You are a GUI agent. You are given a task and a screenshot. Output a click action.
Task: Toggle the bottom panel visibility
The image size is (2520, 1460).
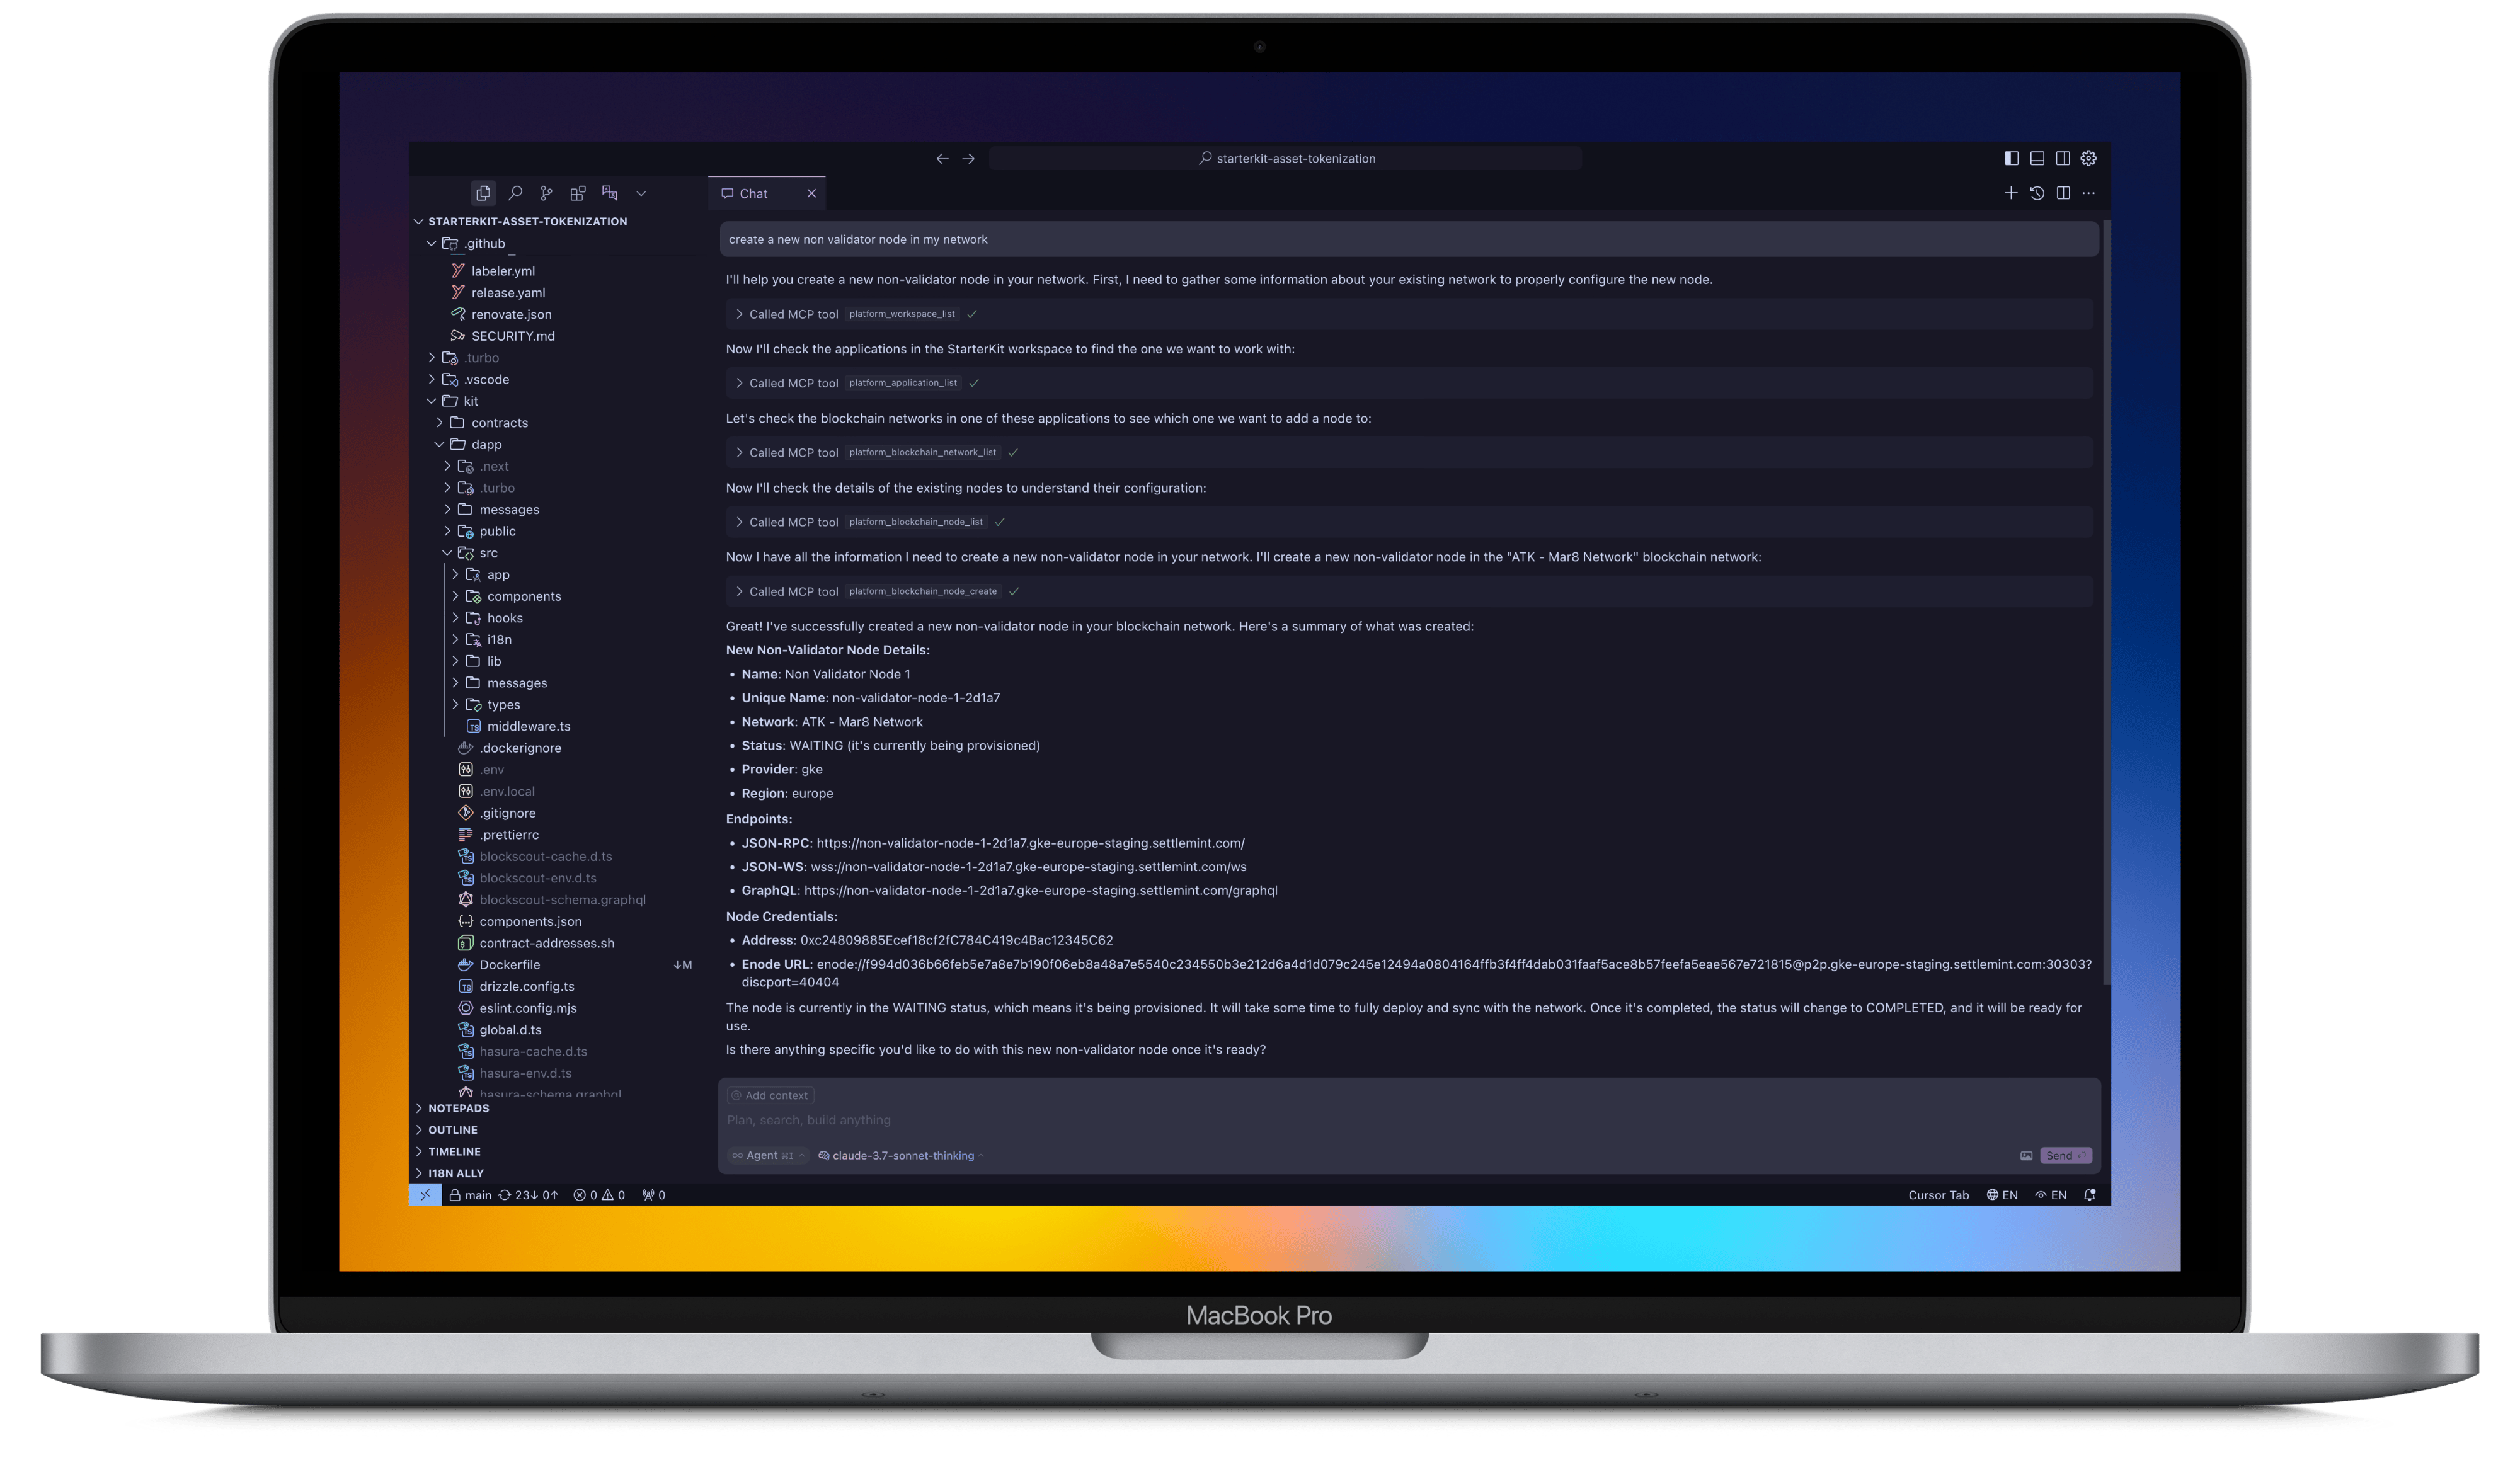pos(2037,158)
